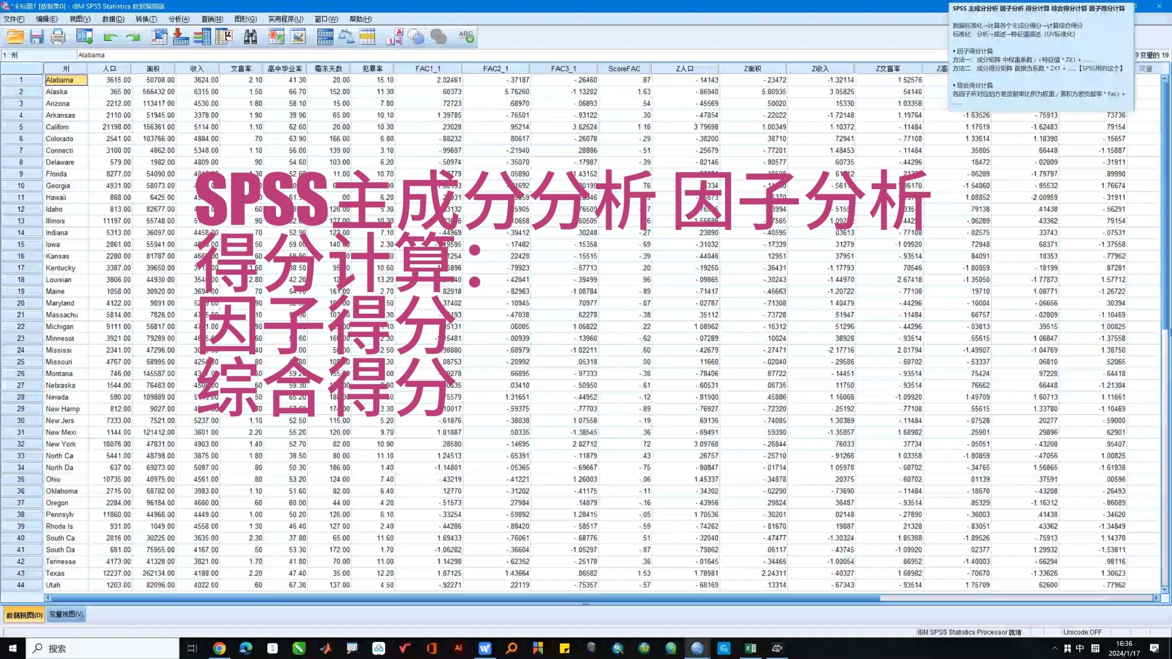1172x659 pixels.
Task: Undo the last action with the left green arrow
Action: point(110,37)
